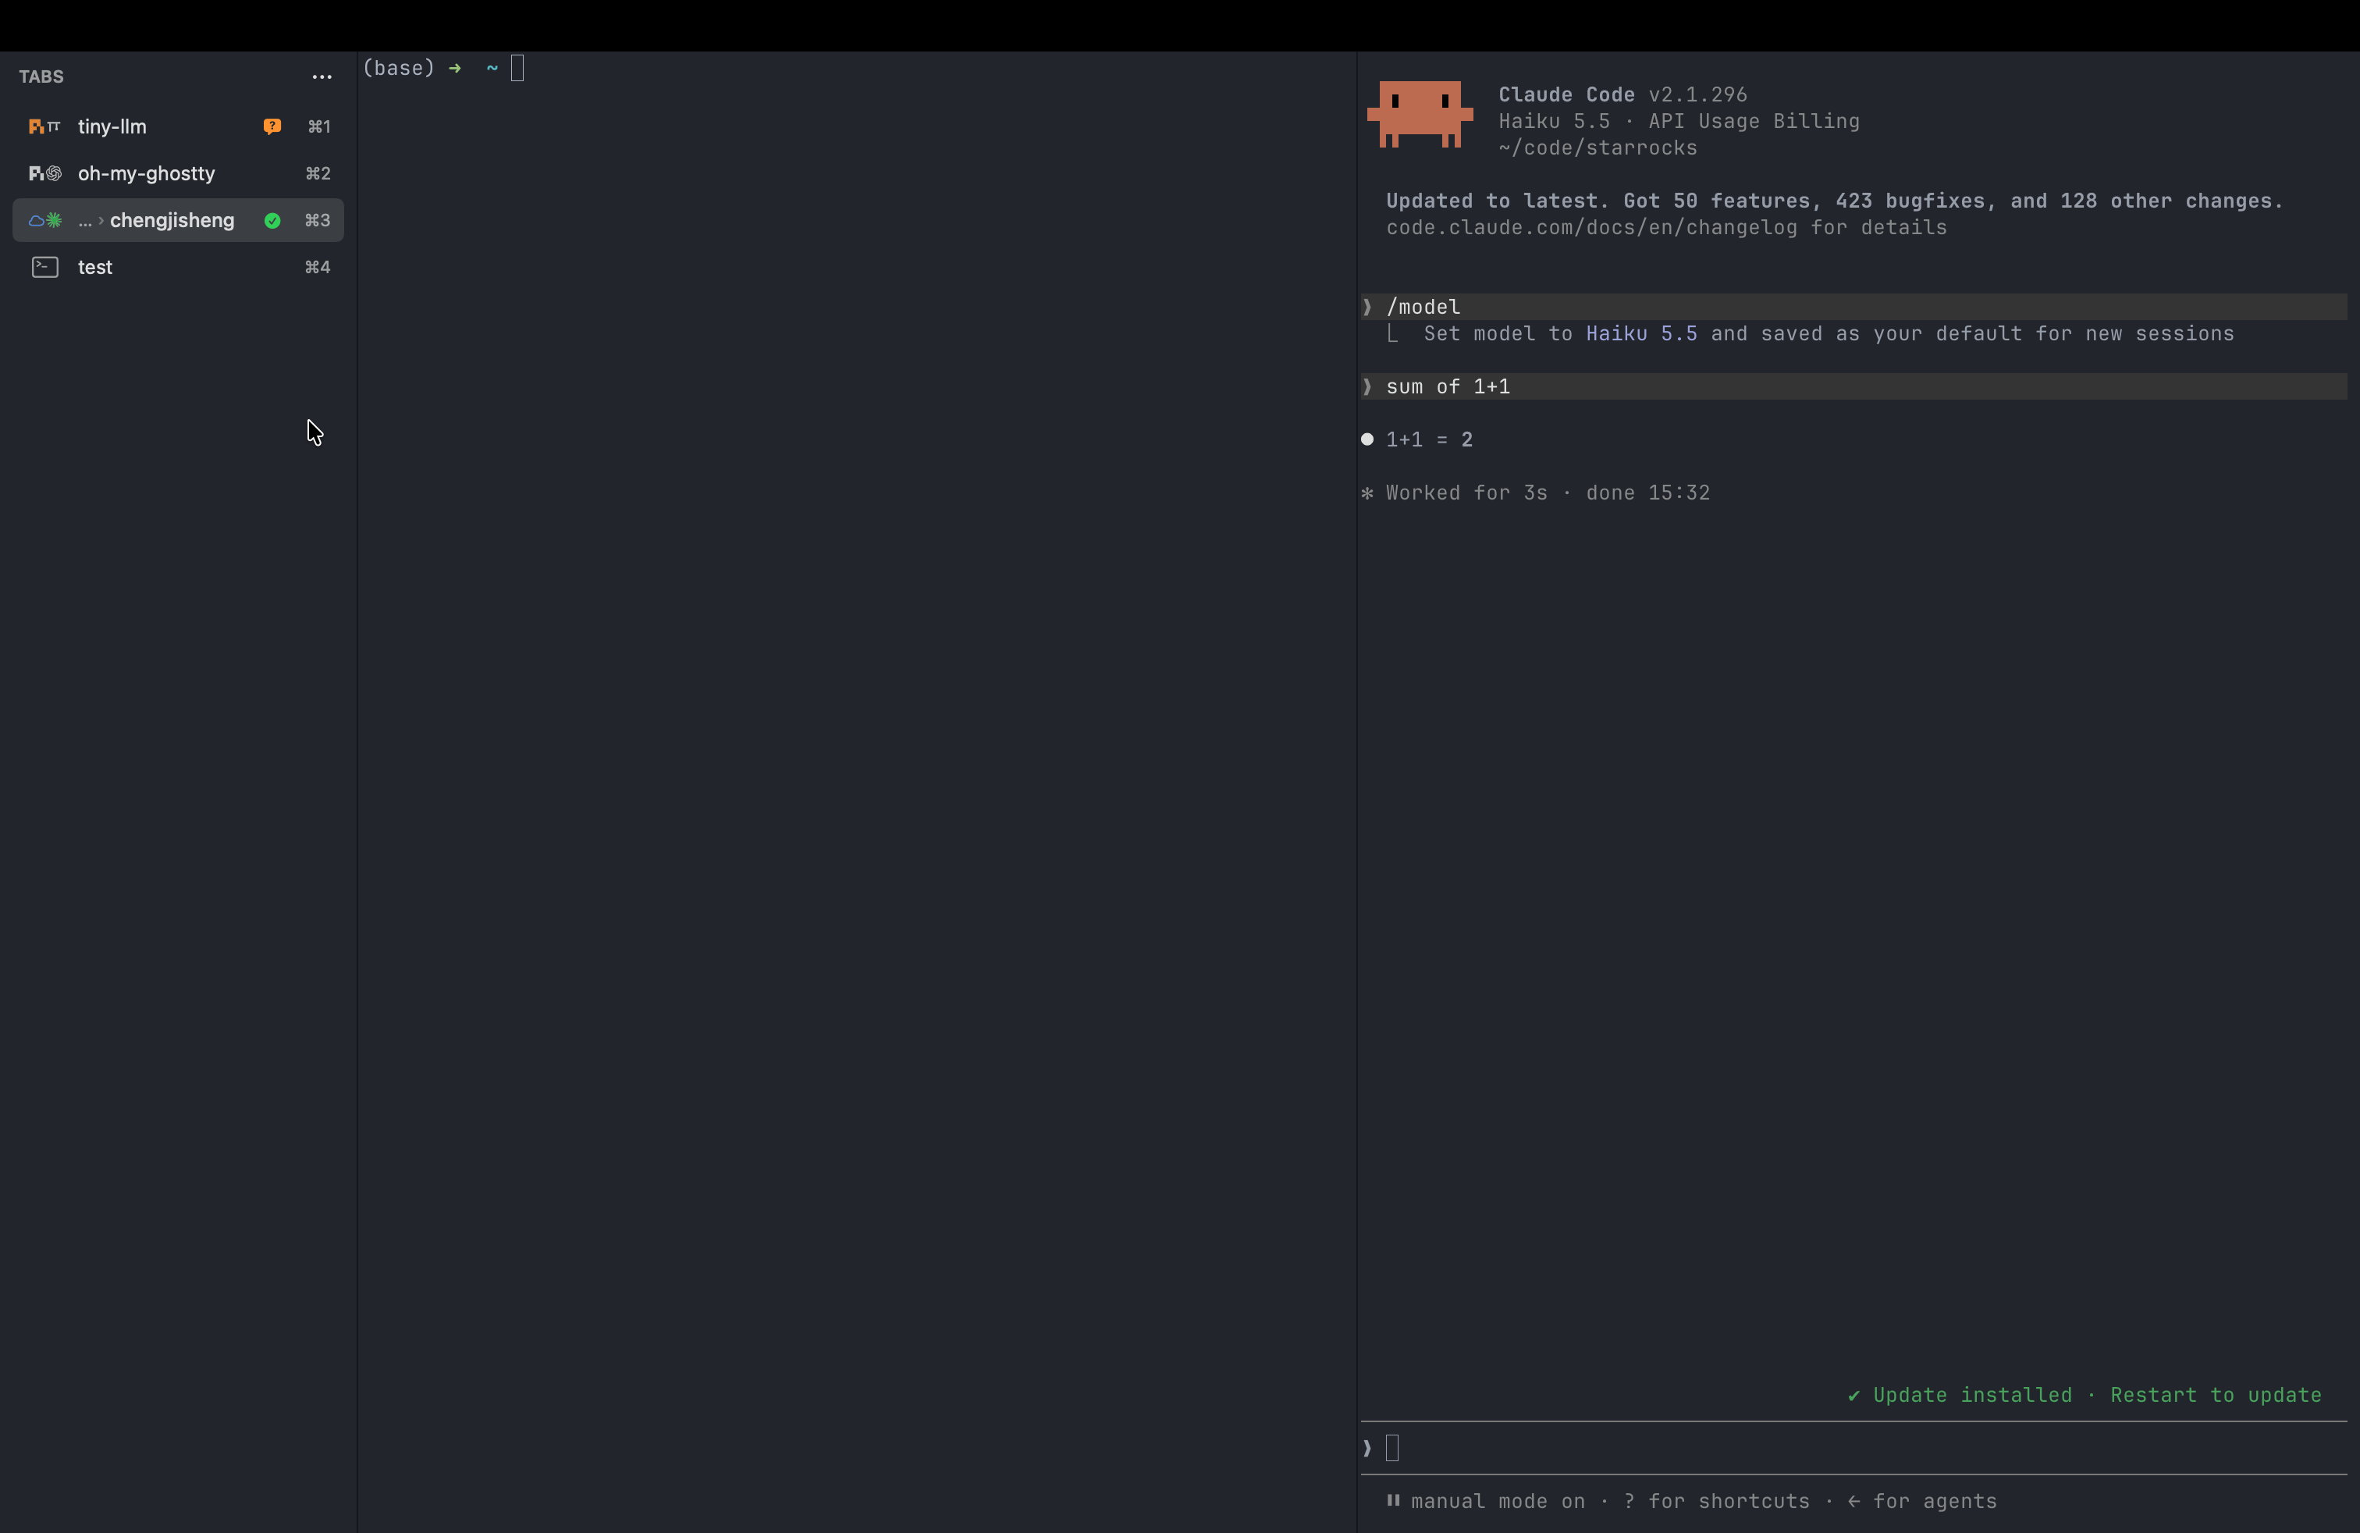Click the white bullet beside '1+1 = 2'
This screenshot has height=1533, width=2360.
click(1367, 439)
